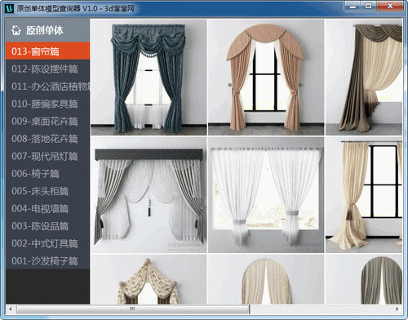Open 009-桌面花卉篇 in the sidebar

pyautogui.click(x=47, y=121)
